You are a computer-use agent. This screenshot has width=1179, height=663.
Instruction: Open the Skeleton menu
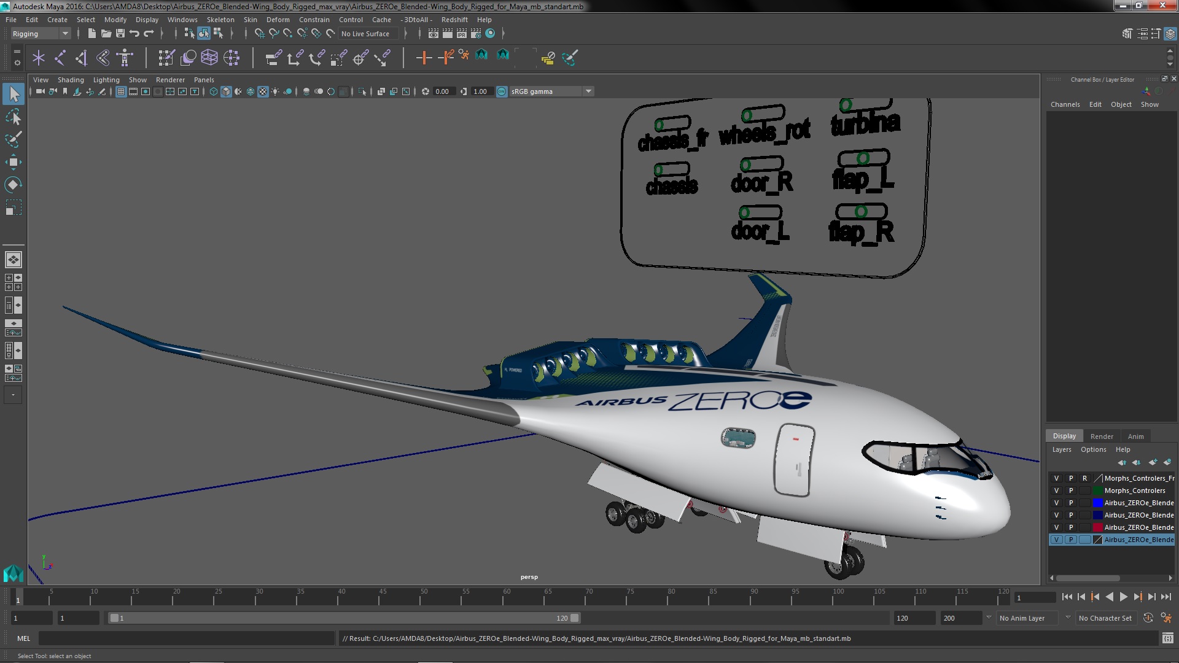(220, 20)
